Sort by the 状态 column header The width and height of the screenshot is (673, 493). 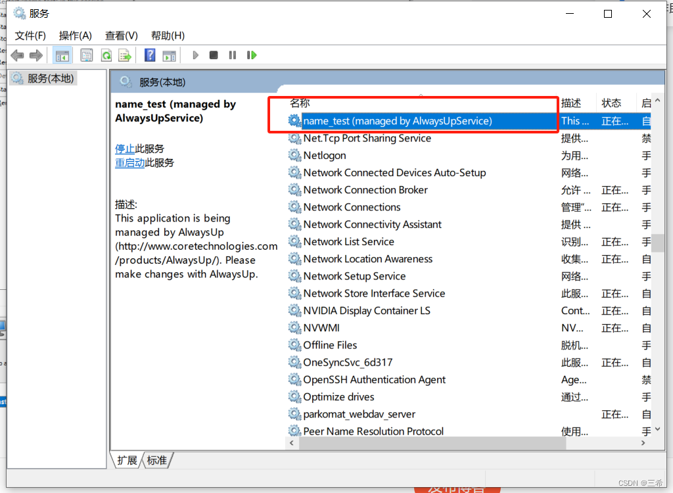tap(611, 103)
